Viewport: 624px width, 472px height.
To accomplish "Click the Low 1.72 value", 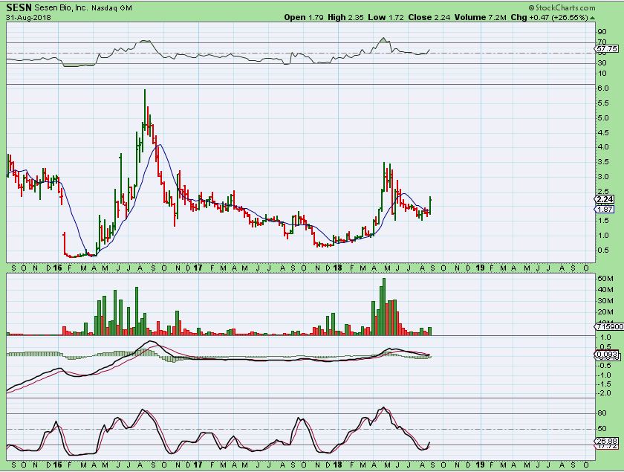I will (x=386, y=18).
